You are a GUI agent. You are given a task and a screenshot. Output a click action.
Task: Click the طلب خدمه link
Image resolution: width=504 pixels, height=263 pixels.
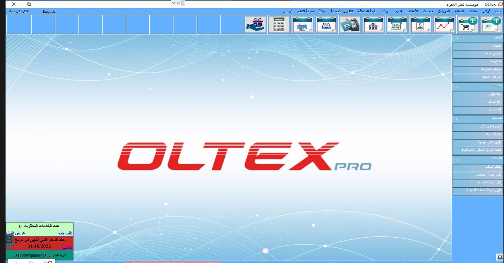point(65,233)
